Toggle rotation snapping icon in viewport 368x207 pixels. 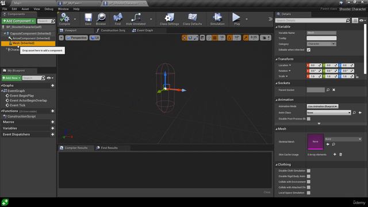point(229,37)
